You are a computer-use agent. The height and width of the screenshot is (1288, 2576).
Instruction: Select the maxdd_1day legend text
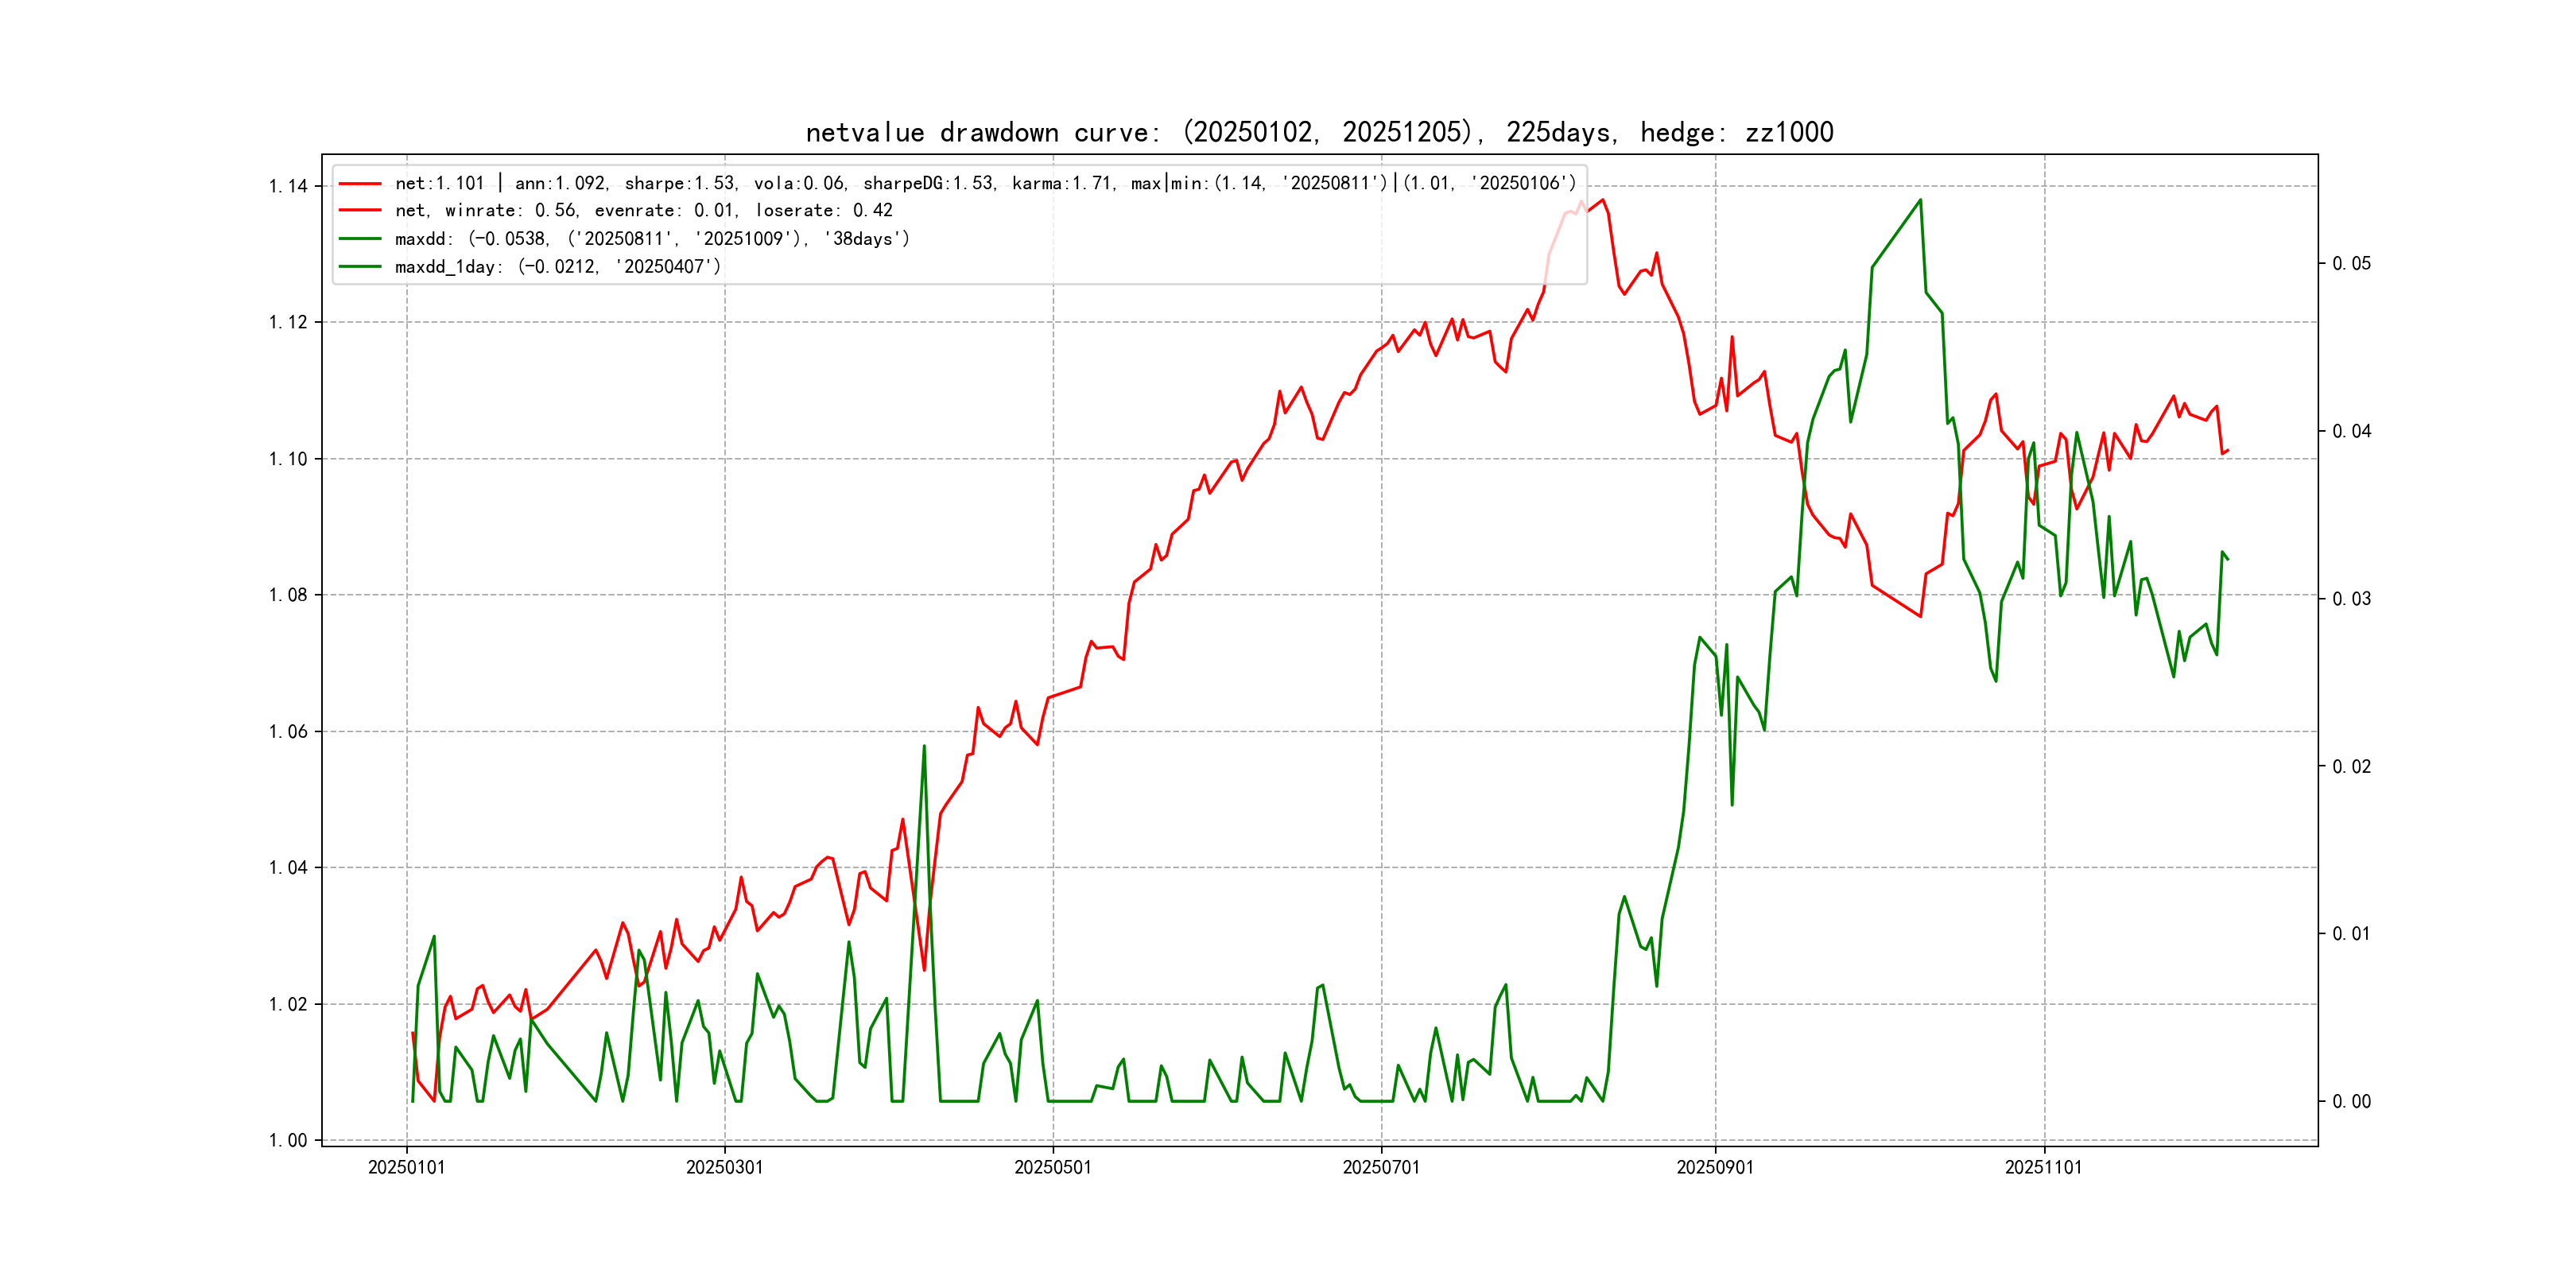pyautogui.click(x=557, y=267)
